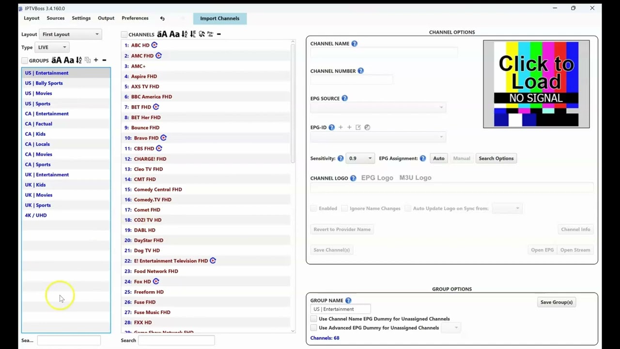Select channel 15: Comedy Central FHD
Screen dimensions: 620x349
206,190
